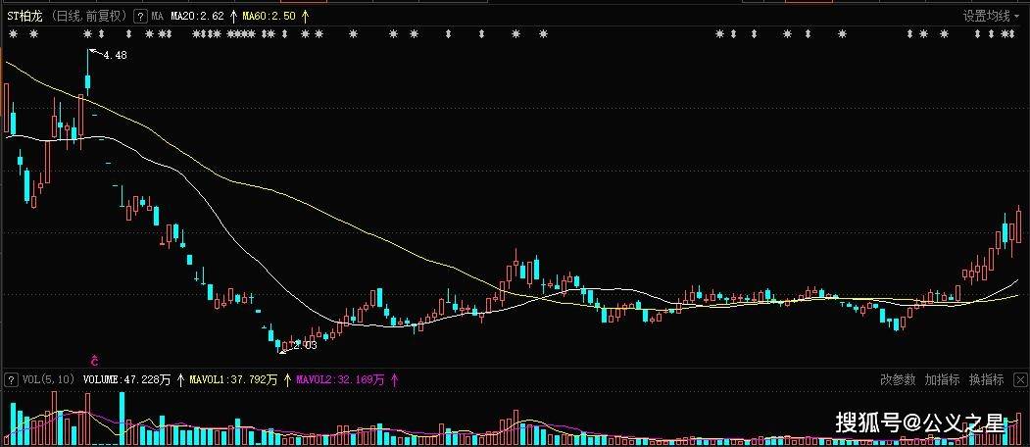
Task: Close the volume indicator panel with X
Action: (x=1019, y=379)
